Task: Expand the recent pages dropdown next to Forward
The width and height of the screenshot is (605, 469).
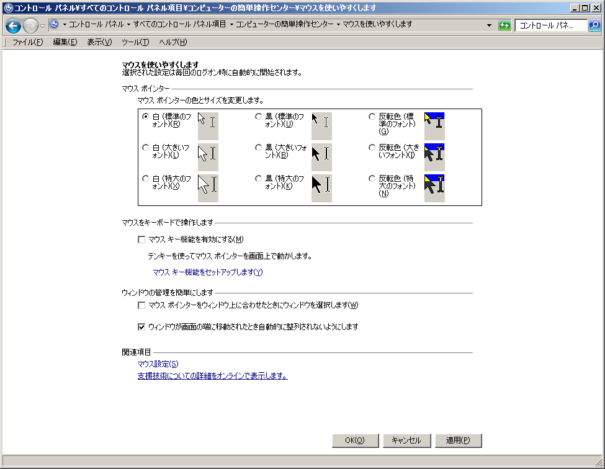Action: point(43,25)
